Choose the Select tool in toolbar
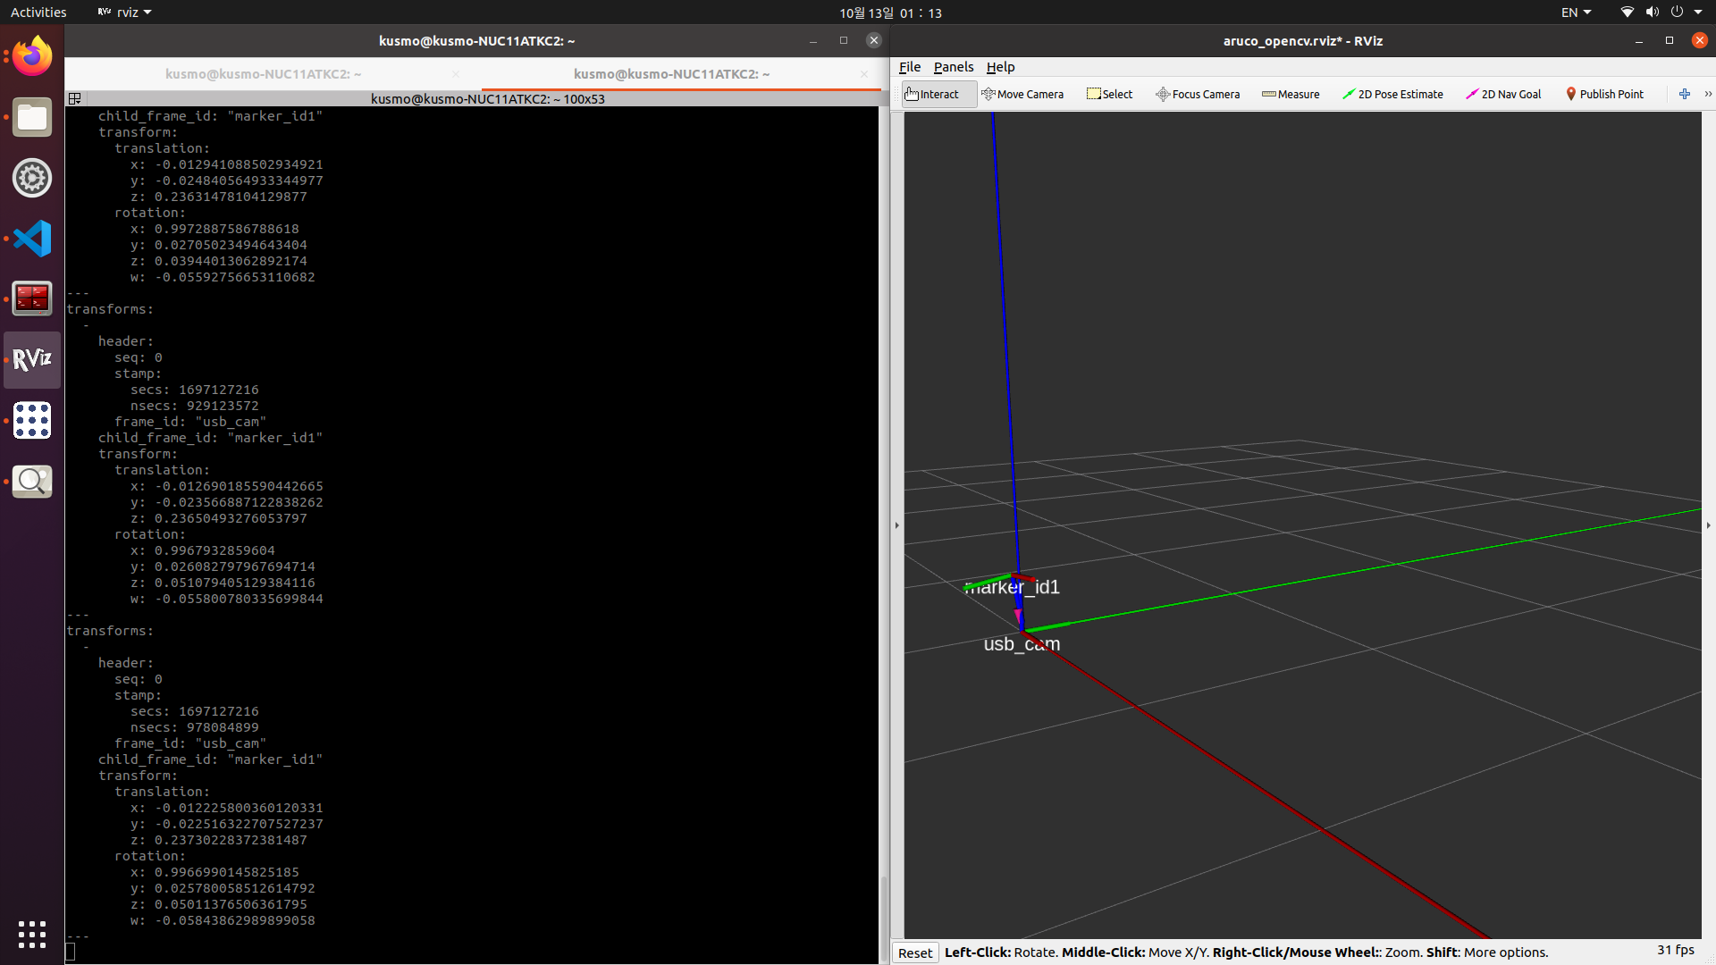This screenshot has height=965, width=1716. point(1109,94)
